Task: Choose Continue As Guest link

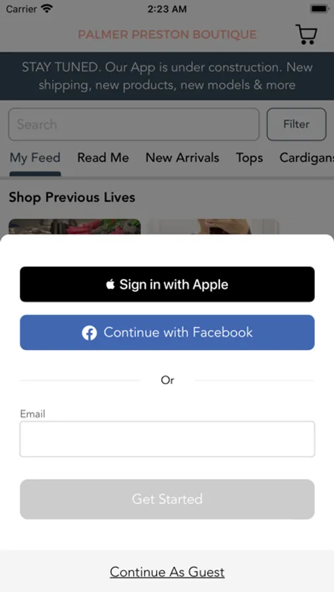Action: click(167, 572)
